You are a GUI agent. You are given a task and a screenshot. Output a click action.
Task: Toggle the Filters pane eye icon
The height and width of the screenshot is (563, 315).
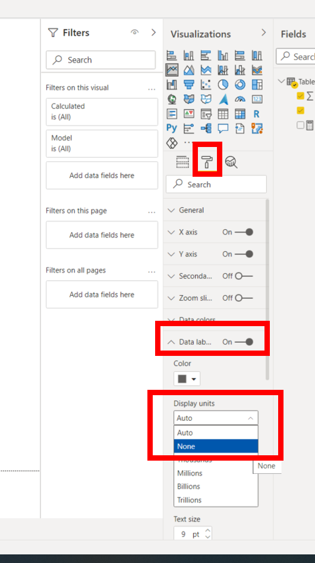click(x=134, y=32)
